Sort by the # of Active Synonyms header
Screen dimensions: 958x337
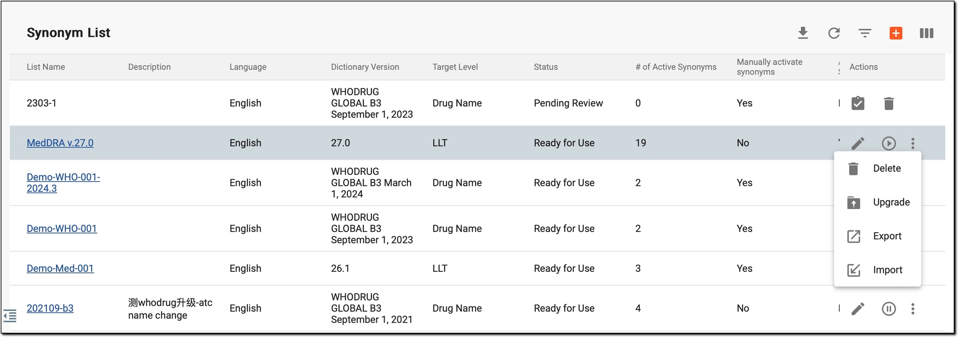click(676, 67)
